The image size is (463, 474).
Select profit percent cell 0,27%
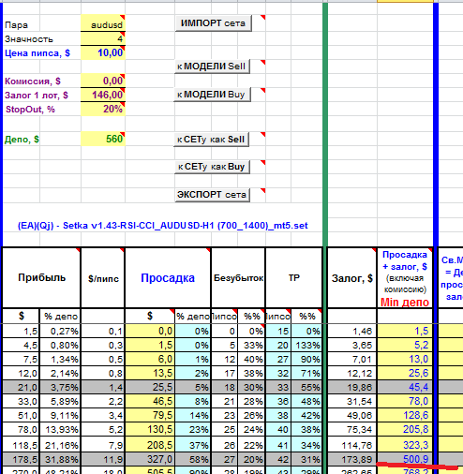coord(60,331)
